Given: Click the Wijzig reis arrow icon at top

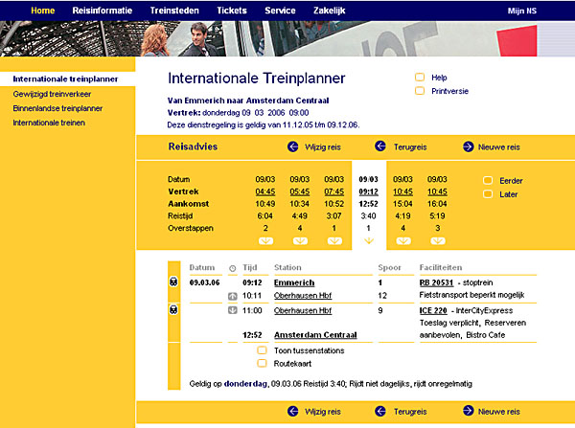Looking at the screenshot, I should click(292, 146).
